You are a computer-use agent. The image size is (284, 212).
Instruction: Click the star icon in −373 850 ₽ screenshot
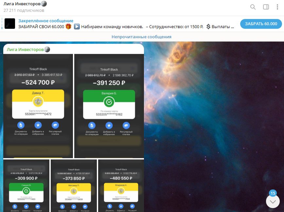tap(74, 207)
